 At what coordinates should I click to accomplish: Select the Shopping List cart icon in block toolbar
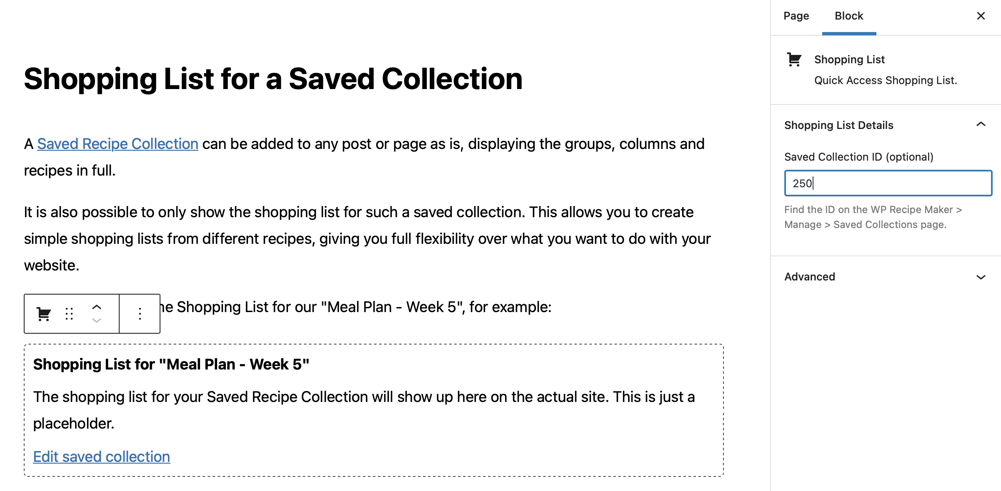(x=44, y=313)
